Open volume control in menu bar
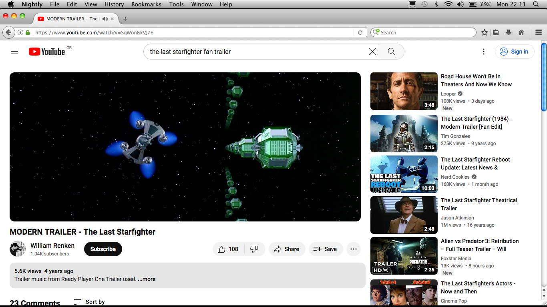 coord(460,4)
